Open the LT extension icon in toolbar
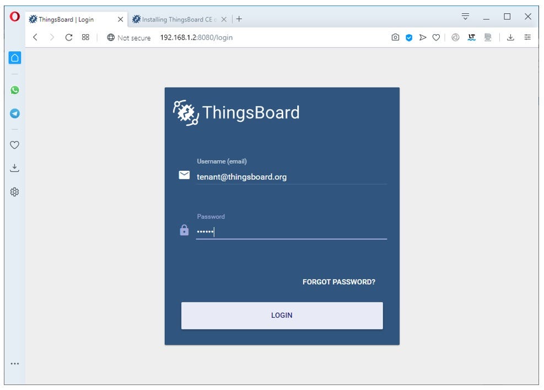 click(x=471, y=37)
